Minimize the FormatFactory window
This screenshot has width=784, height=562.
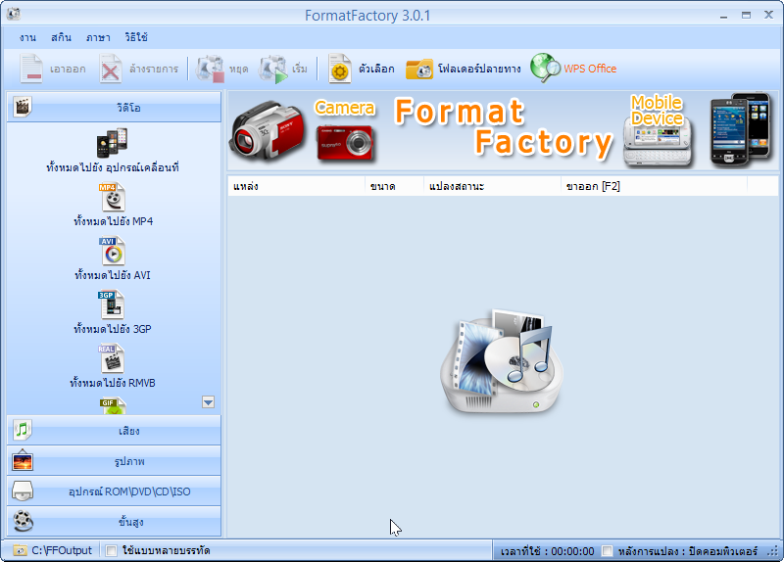pos(723,16)
